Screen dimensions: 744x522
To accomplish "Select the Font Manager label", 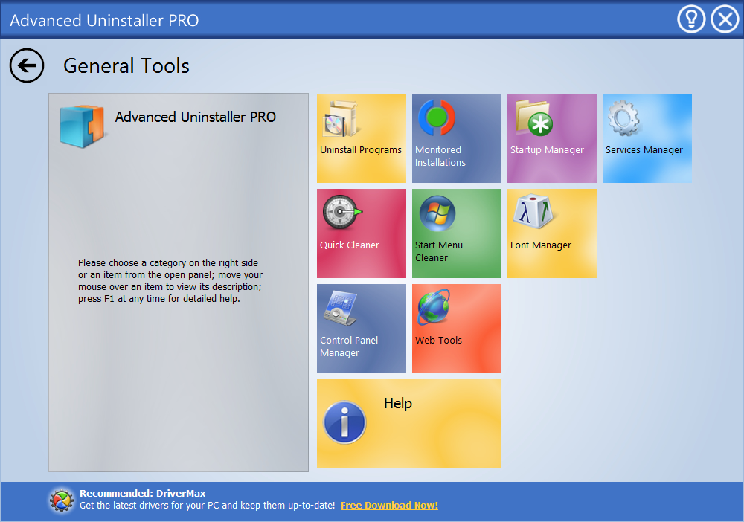I will pos(540,245).
